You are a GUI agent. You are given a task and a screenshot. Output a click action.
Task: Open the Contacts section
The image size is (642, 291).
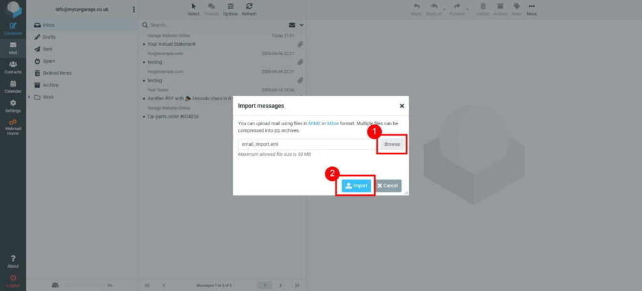tap(13, 68)
